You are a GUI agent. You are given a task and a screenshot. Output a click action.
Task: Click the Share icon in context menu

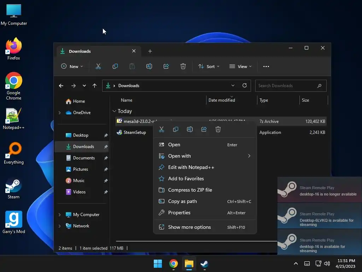point(204,129)
